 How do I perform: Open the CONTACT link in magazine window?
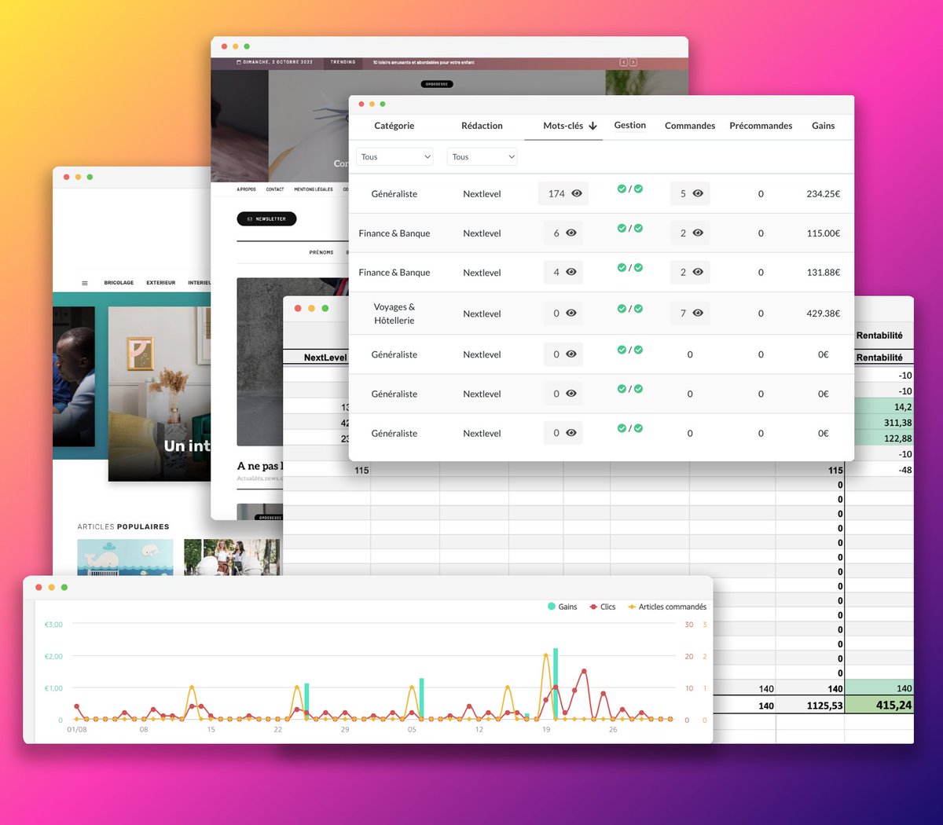click(275, 189)
